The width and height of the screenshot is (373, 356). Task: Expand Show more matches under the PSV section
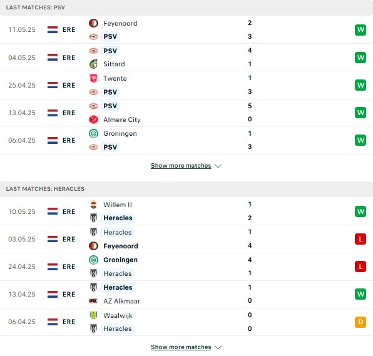[x=181, y=166]
